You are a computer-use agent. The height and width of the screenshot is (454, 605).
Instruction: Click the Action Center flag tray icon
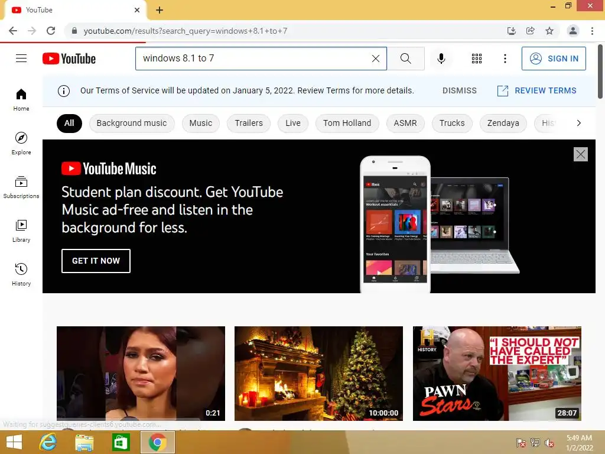[x=521, y=443]
